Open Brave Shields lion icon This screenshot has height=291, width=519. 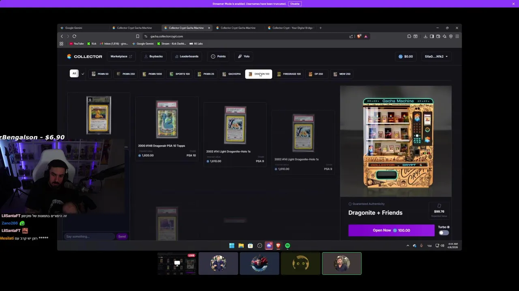(x=359, y=36)
